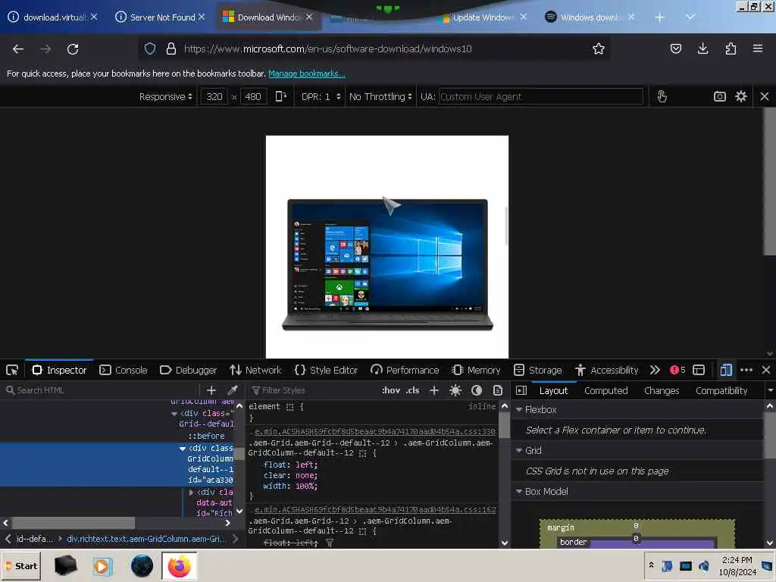776x582 pixels.
Task: Click the Windows Start button
Action: coord(21,565)
